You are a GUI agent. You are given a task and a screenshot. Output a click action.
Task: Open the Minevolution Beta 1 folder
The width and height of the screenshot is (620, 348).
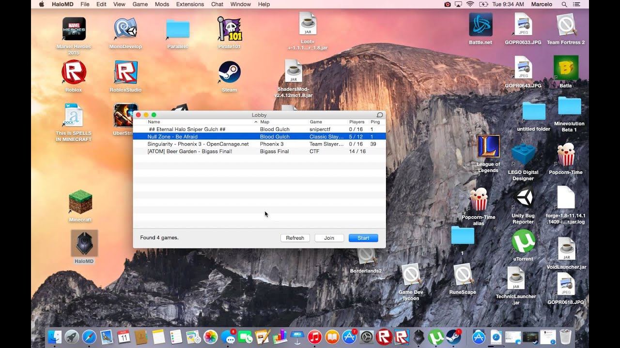[569, 106]
